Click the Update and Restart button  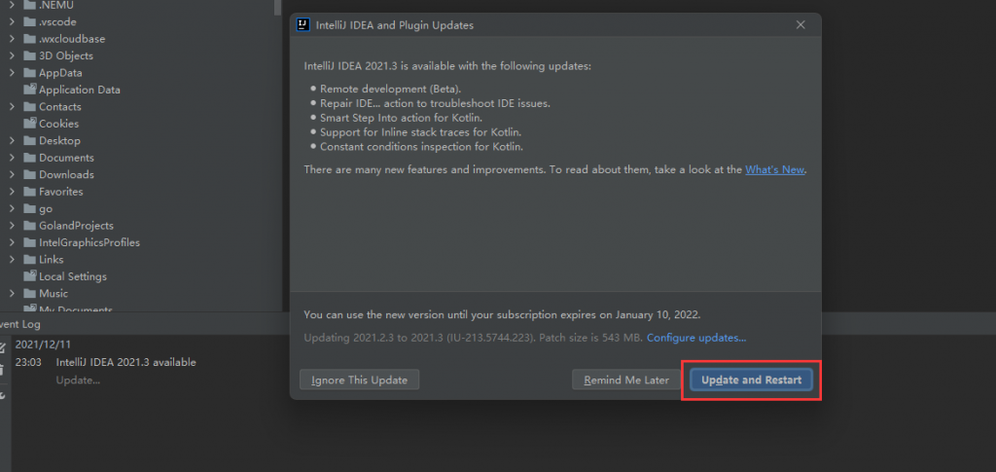click(751, 380)
